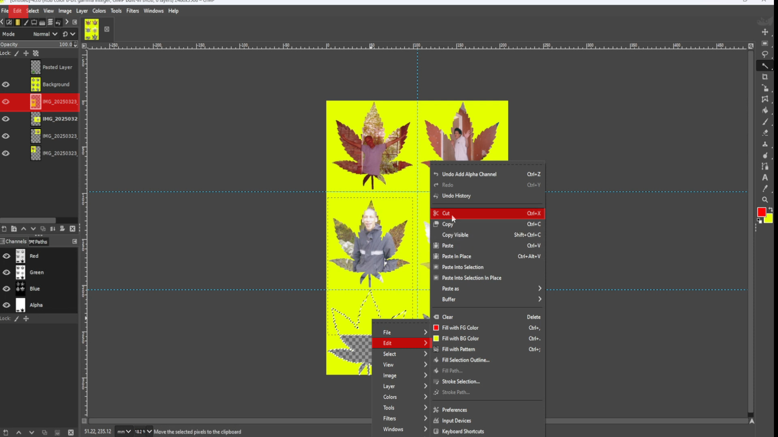Create a new layer button
778x437 pixels.
(4, 229)
